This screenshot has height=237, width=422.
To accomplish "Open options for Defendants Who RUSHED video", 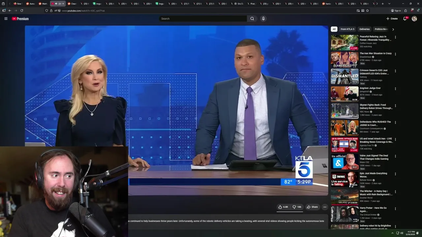I will tap(395, 122).
